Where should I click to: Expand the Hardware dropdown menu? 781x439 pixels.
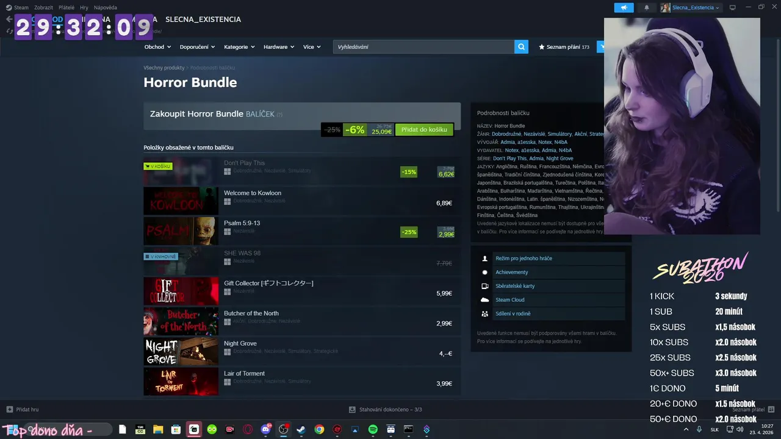point(279,47)
